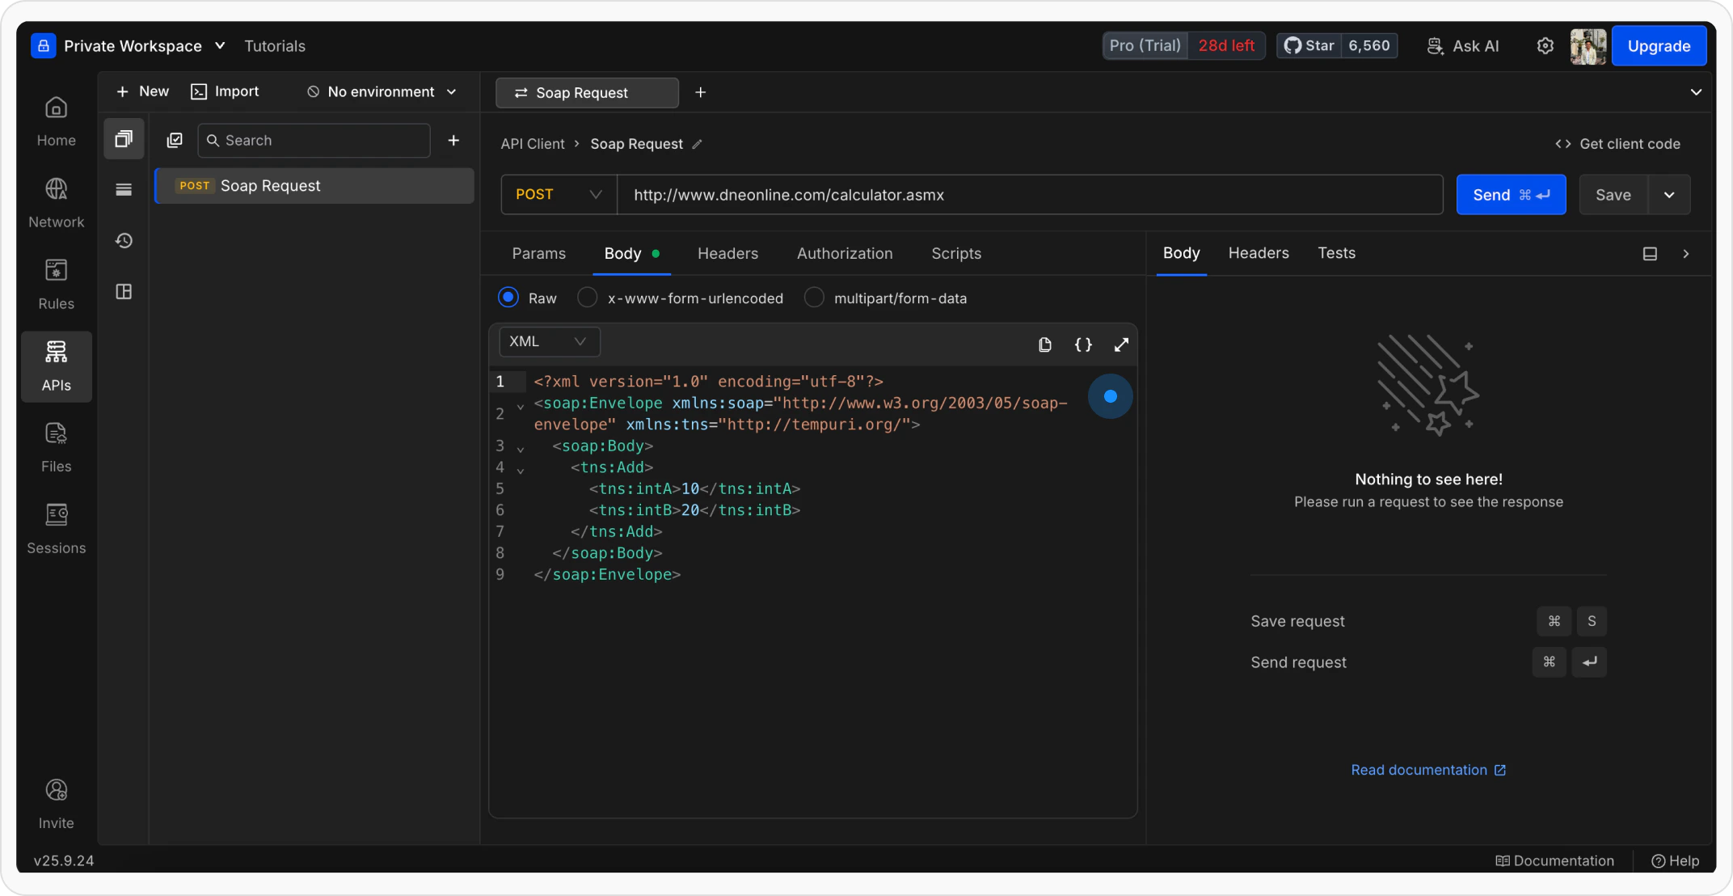Select multipart/form-data option
Viewport: 1733px width, 896px height.
point(814,298)
